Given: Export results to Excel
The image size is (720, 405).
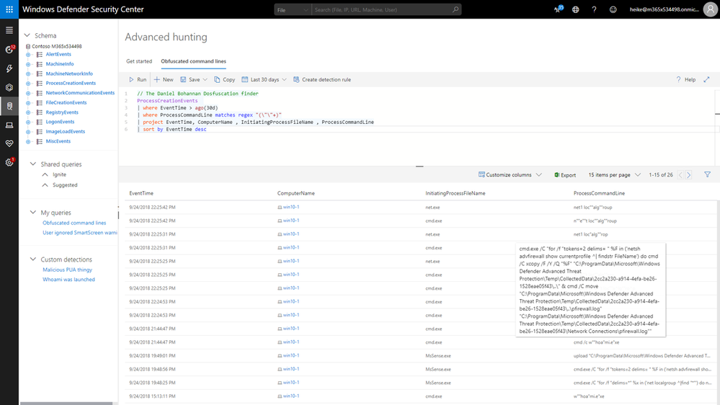Looking at the screenshot, I should point(565,175).
